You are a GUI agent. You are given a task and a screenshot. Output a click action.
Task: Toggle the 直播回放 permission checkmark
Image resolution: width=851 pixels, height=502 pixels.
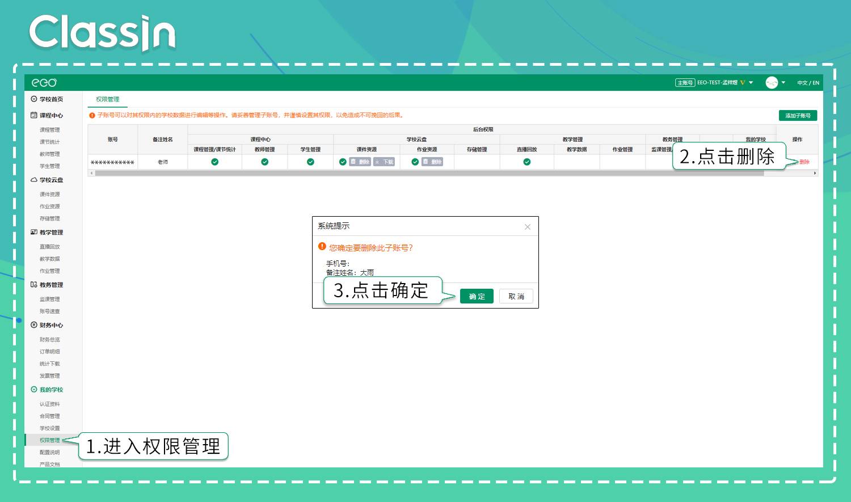[x=527, y=162]
